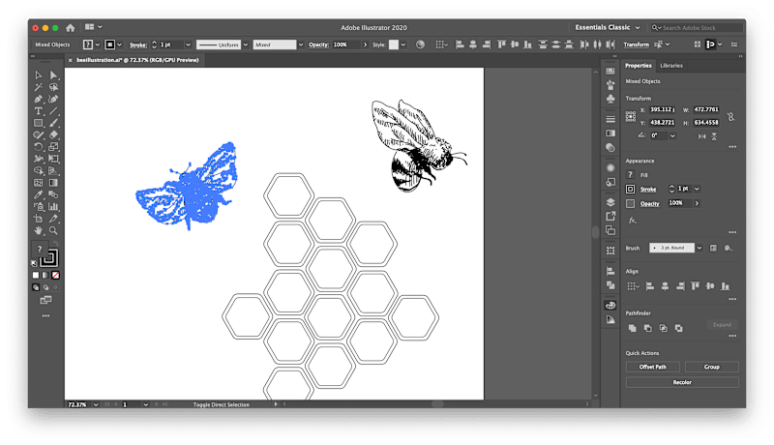This screenshot has height=445, width=774.
Task: Select the Artboard tool
Action: tap(39, 219)
